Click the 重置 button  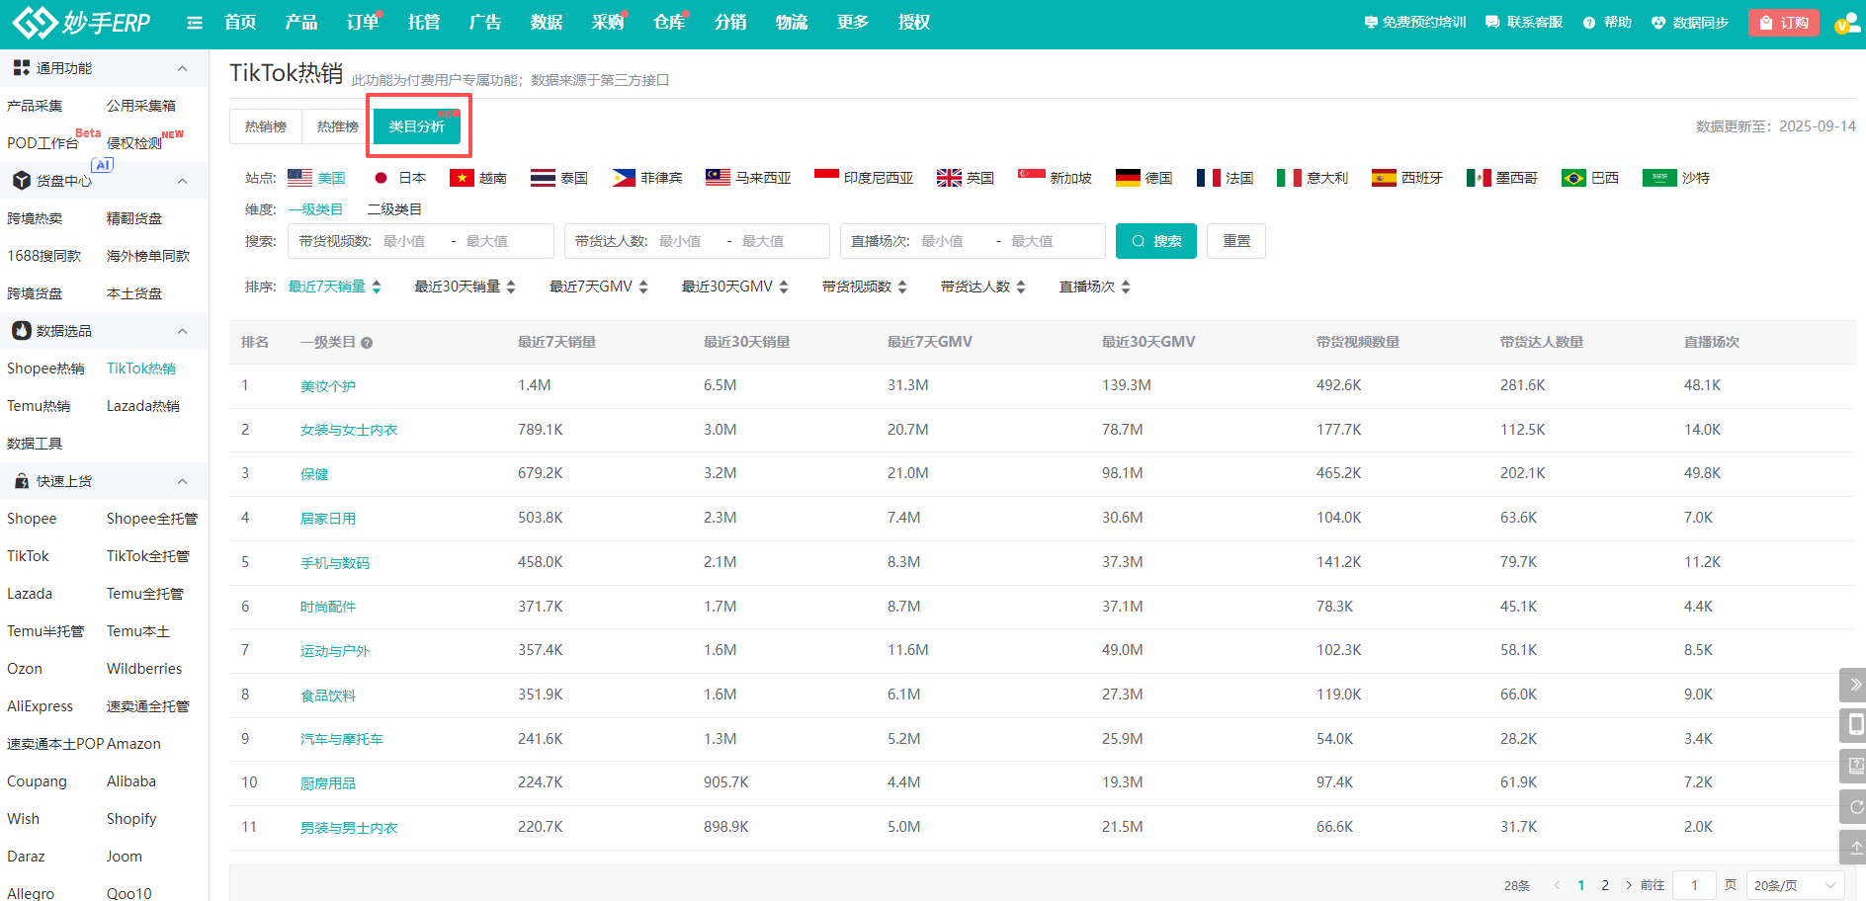click(x=1236, y=241)
